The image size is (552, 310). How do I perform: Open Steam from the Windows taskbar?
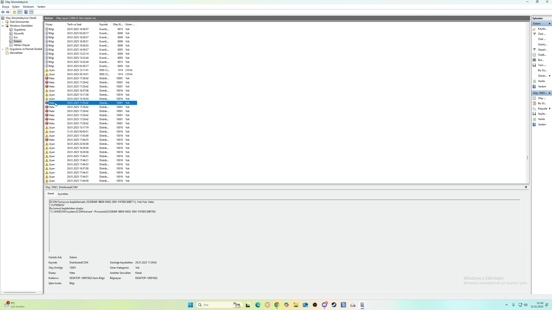pyautogui.click(x=334, y=305)
